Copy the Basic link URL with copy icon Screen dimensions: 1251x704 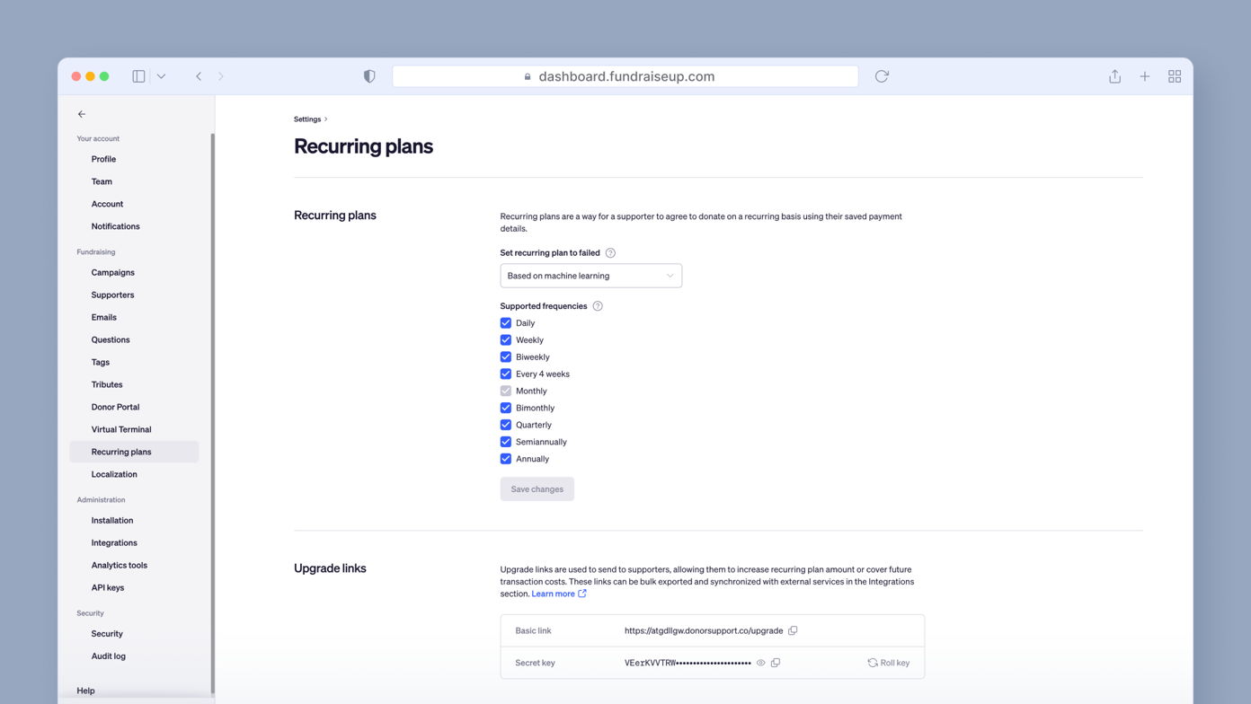click(793, 630)
